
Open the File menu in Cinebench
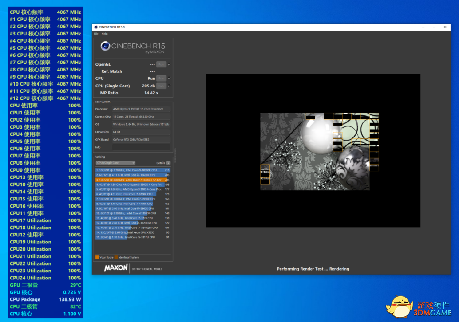96,34
